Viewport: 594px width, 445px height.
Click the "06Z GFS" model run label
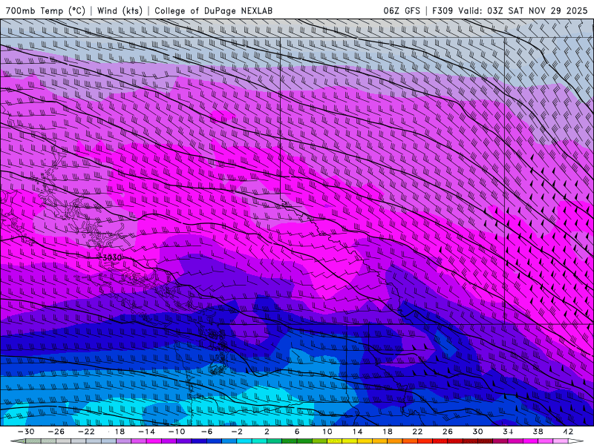click(402, 10)
